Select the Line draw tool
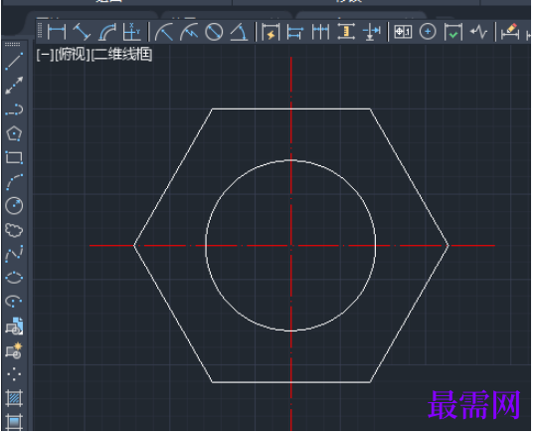The image size is (539, 436). pos(14,62)
